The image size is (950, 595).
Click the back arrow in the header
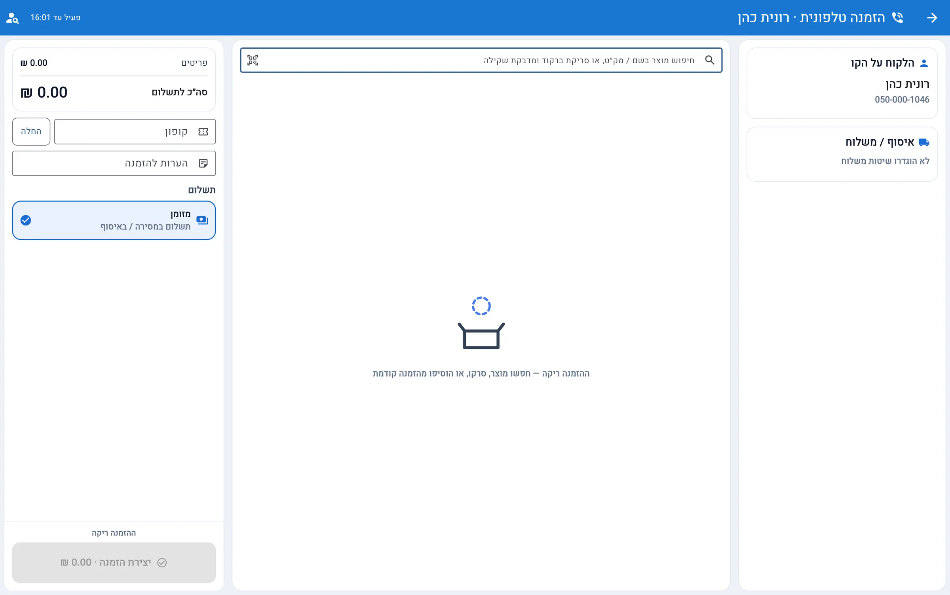[x=932, y=18]
